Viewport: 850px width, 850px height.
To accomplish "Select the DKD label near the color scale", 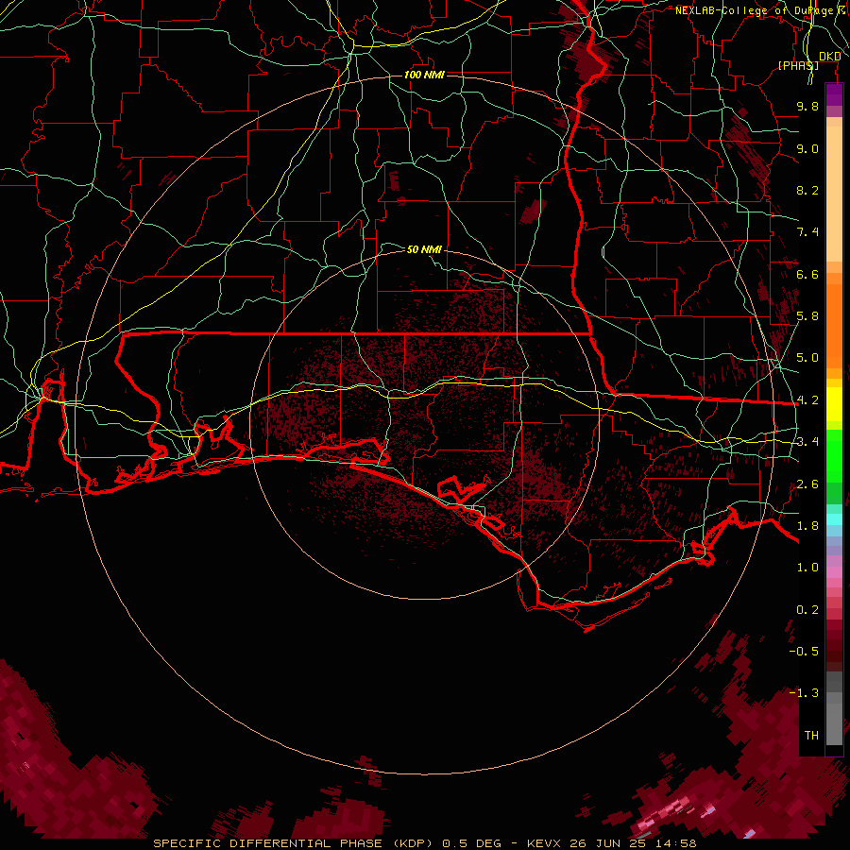I will [830, 57].
